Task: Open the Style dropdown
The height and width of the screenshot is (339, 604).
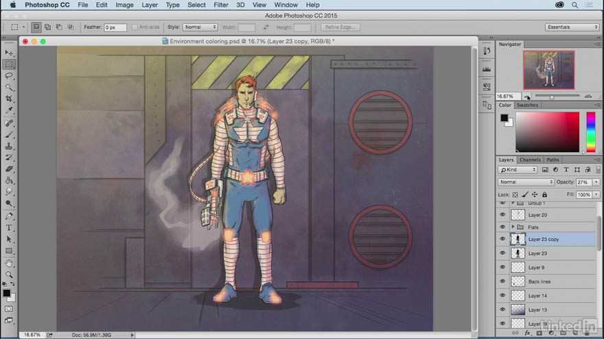Action: [x=200, y=27]
